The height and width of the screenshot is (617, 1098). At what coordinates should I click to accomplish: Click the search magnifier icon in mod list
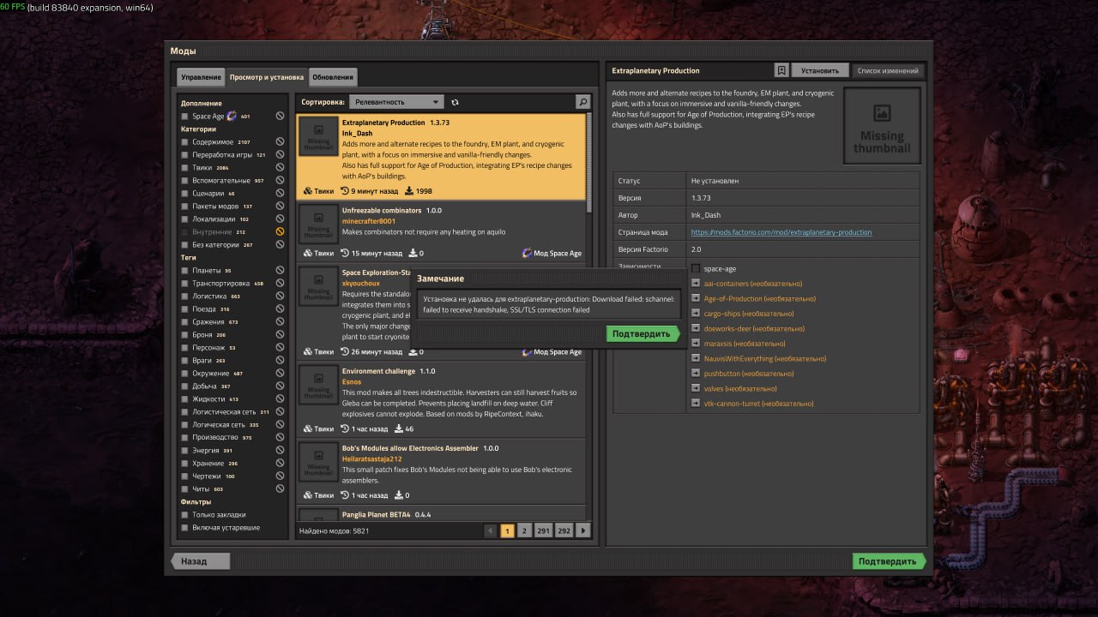coord(582,102)
